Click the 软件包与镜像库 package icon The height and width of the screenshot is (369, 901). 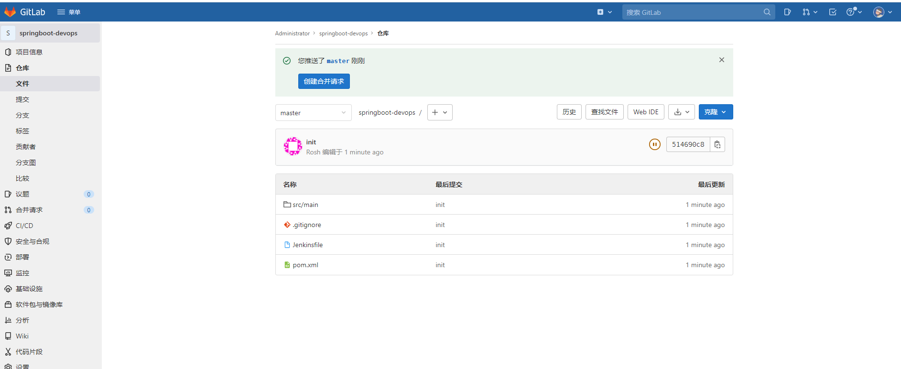pos(8,304)
